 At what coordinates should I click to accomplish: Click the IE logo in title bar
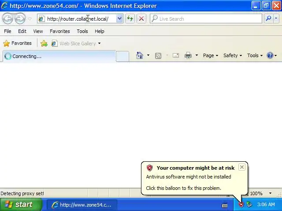point(4,6)
